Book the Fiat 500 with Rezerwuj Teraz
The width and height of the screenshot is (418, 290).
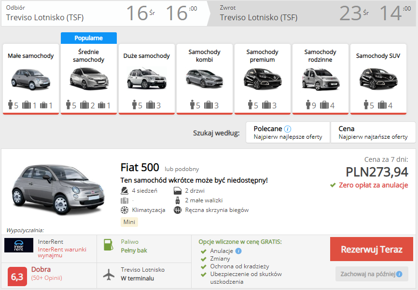pyautogui.click(x=372, y=249)
